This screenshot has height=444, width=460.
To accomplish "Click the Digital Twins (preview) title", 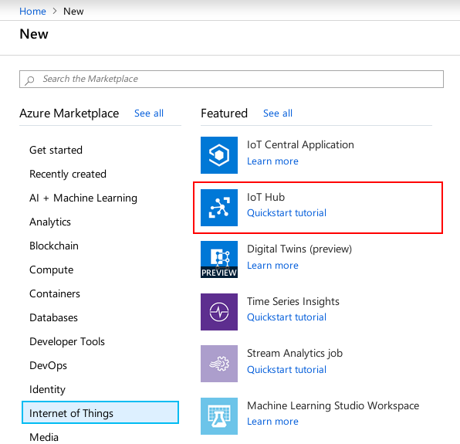I will tap(299, 249).
